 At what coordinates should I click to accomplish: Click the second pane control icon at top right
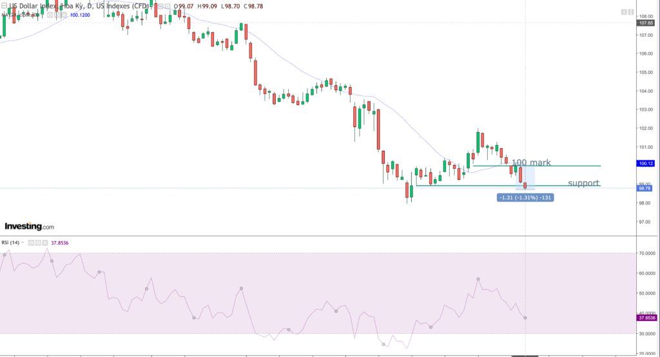pos(631,12)
